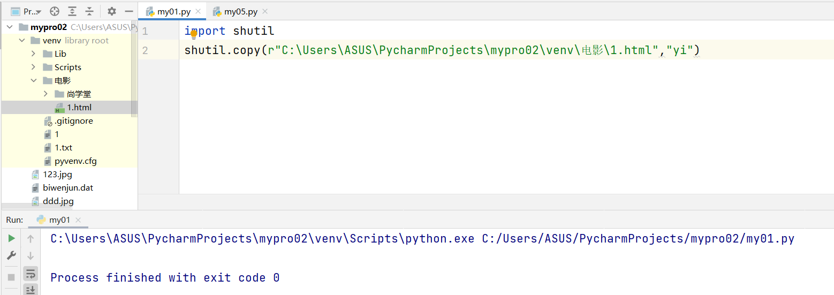Rerun my01 with the green play icon
The width and height of the screenshot is (834, 295).
11,239
